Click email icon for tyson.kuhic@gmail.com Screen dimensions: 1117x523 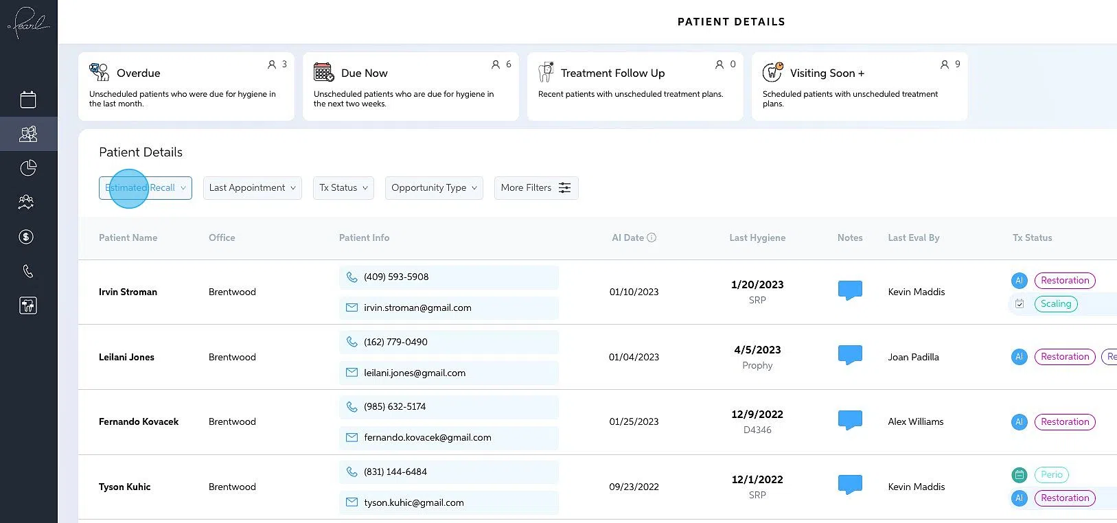[x=352, y=502]
